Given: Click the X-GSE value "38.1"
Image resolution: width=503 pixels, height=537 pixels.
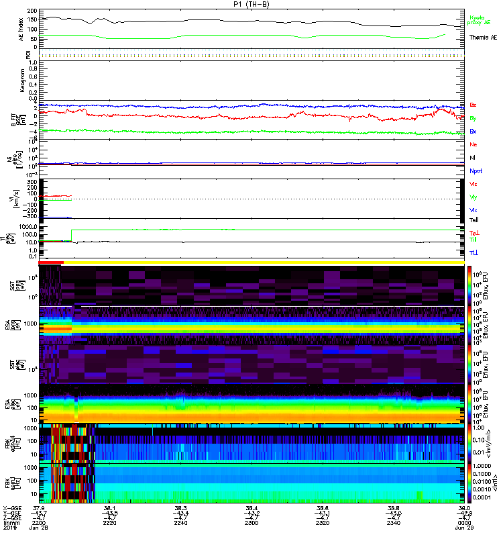Looking at the screenshot, I should [109, 508].
